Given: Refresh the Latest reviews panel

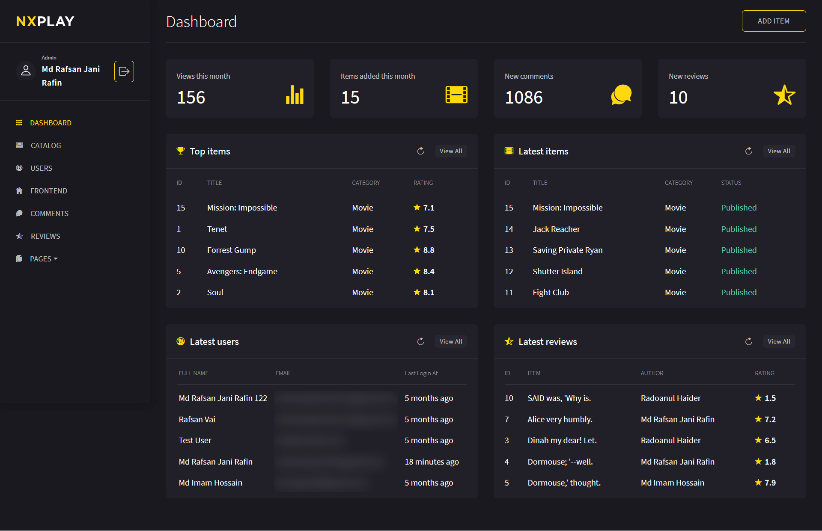Looking at the screenshot, I should pos(748,341).
